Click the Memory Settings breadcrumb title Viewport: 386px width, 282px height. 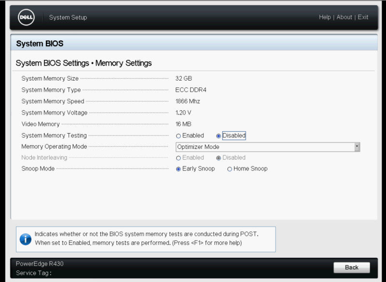click(x=124, y=63)
